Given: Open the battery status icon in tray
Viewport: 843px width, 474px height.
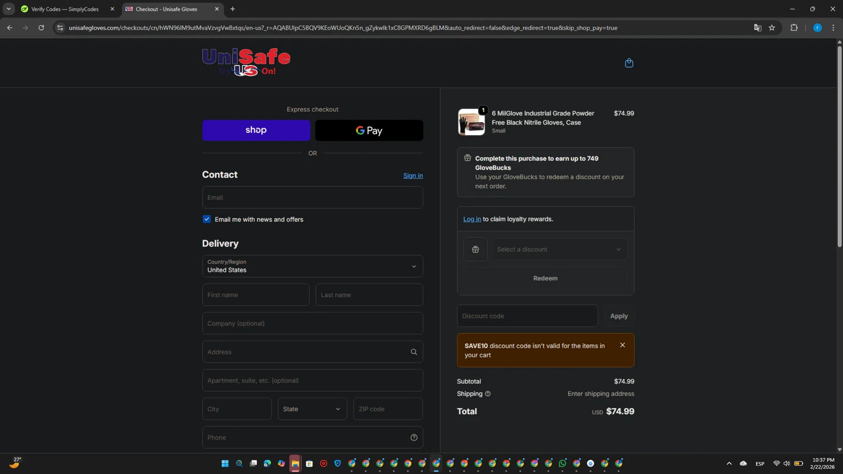Looking at the screenshot, I should pyautogui.click(x=799, y=463).
